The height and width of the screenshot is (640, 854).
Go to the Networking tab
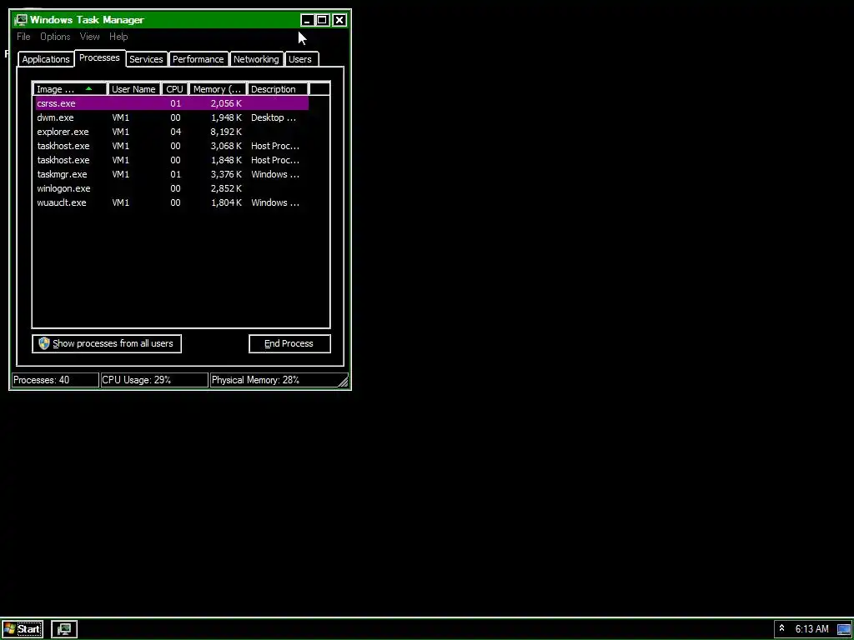256,59
